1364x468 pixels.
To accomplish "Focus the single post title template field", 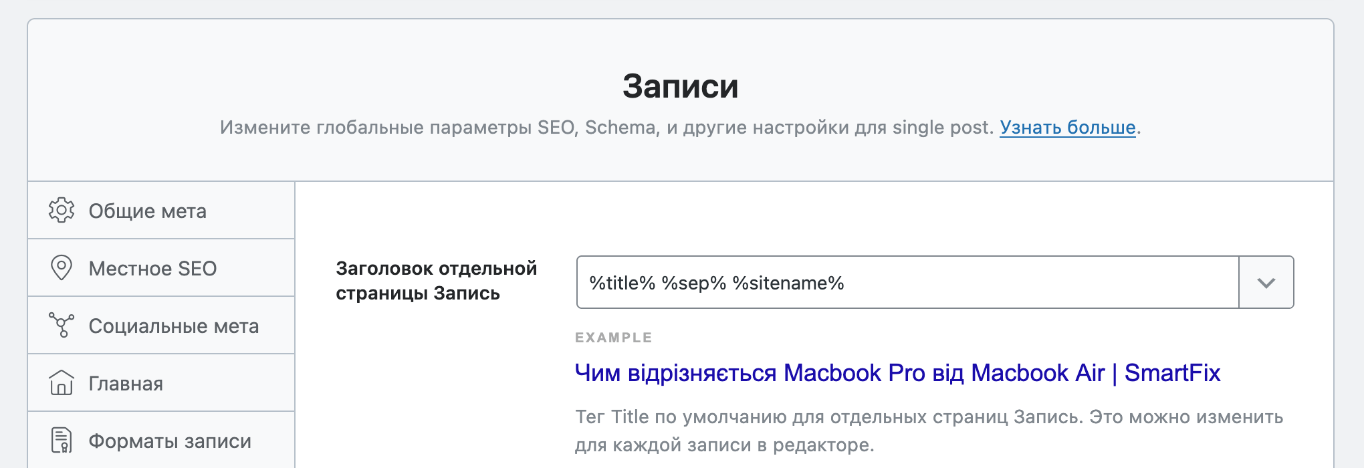I will 908,283.
